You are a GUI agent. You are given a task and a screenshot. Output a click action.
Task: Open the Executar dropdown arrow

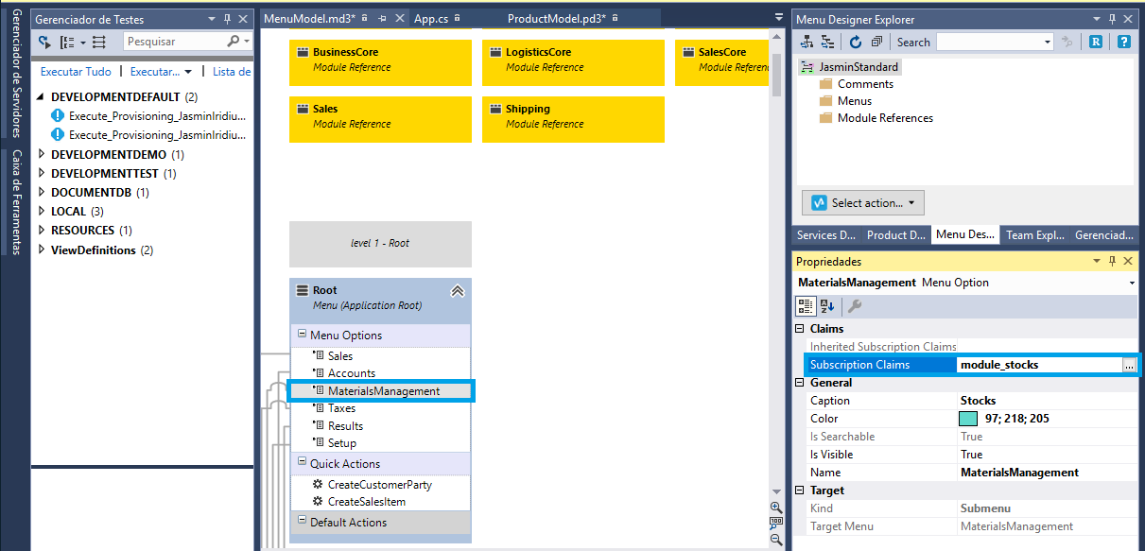(188, 72)
